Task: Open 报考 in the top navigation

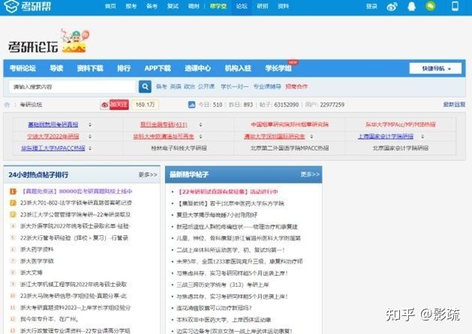Action: coord(131,6)
